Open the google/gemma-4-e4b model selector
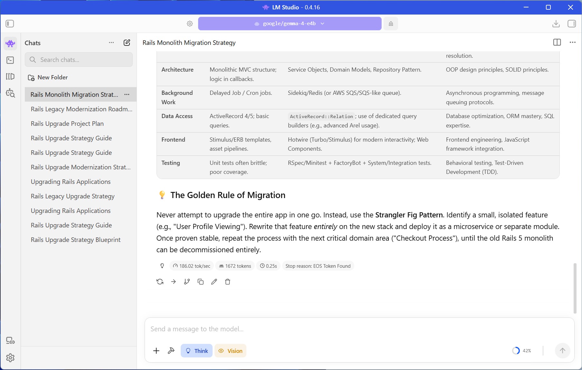Screen dimensions: 582x370 click(290, 24)
